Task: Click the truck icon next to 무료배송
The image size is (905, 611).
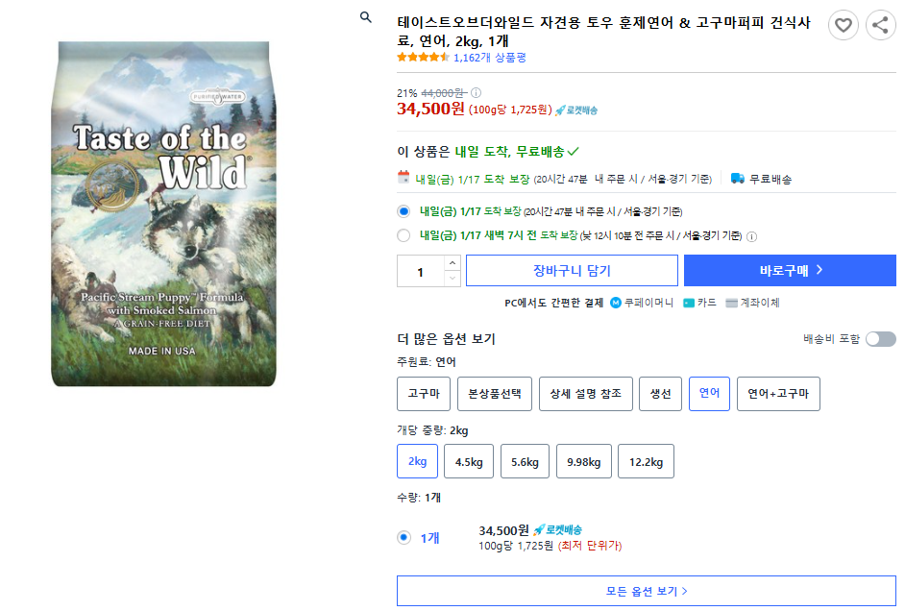Action: [736, 177]
